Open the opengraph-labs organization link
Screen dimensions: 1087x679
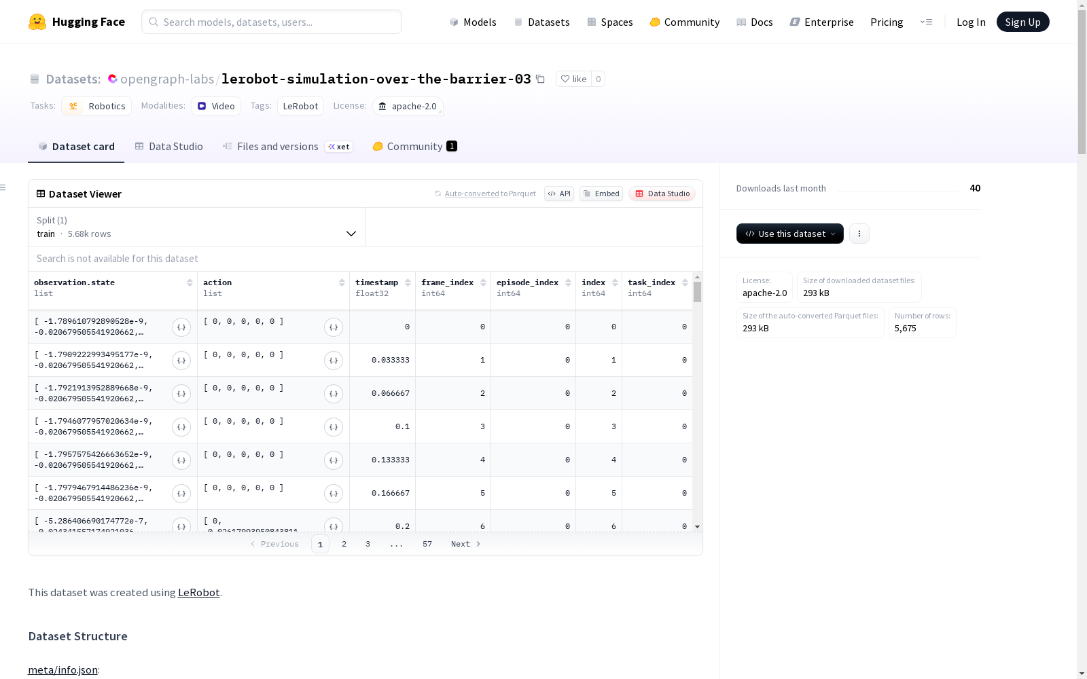pos(167,79)
